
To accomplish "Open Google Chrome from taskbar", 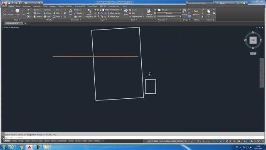I will (21, 147).
